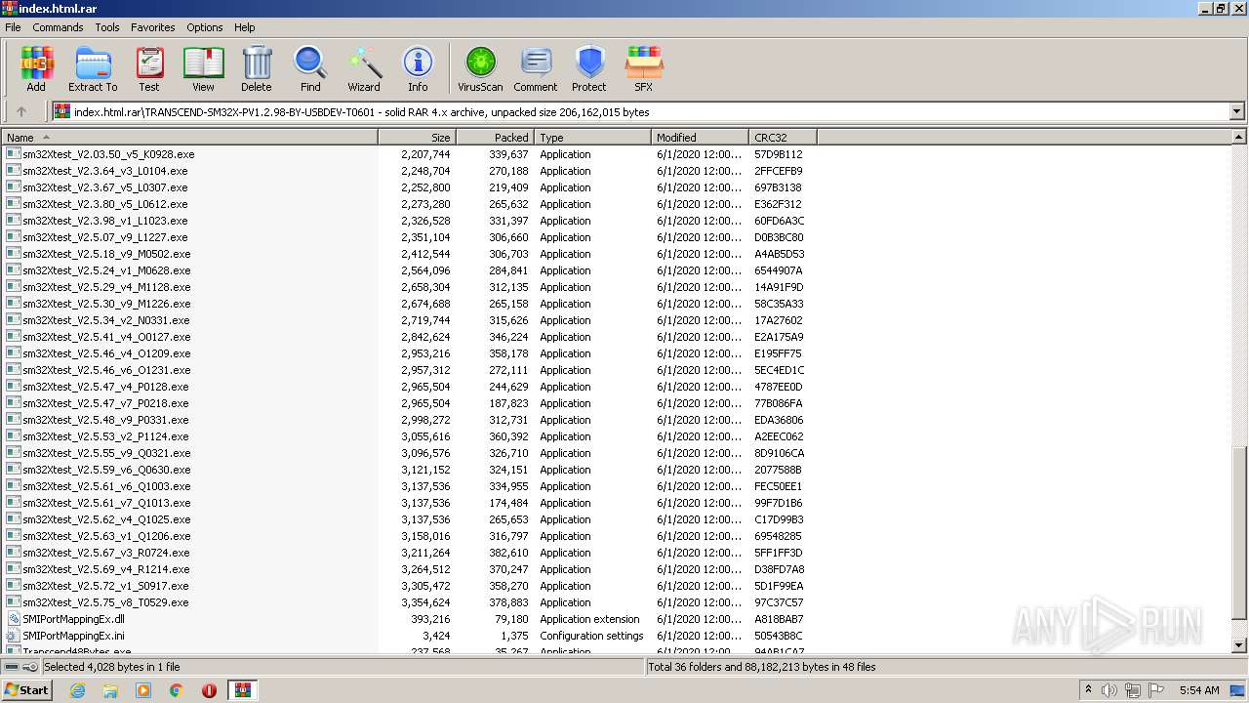Screen dimensions: 1249x703
Task: Open Opera from the taskbar
Action: click(209, 690)
